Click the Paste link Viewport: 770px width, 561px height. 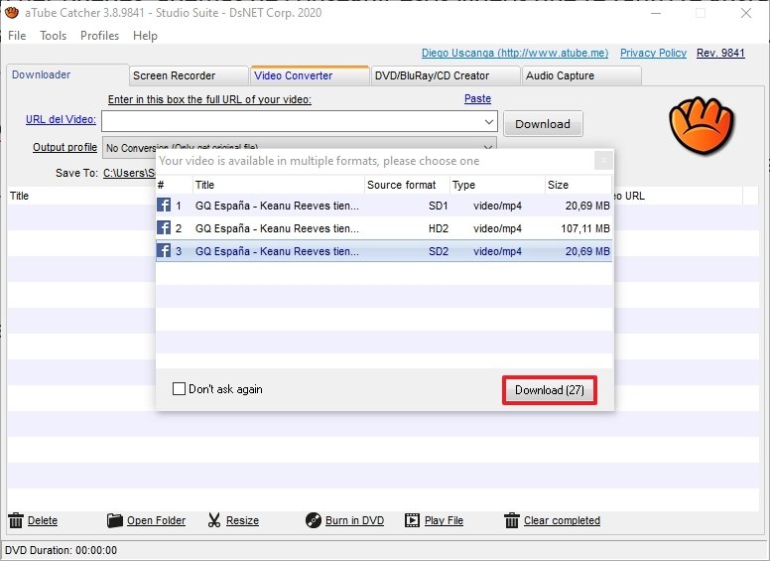(478, 98)
